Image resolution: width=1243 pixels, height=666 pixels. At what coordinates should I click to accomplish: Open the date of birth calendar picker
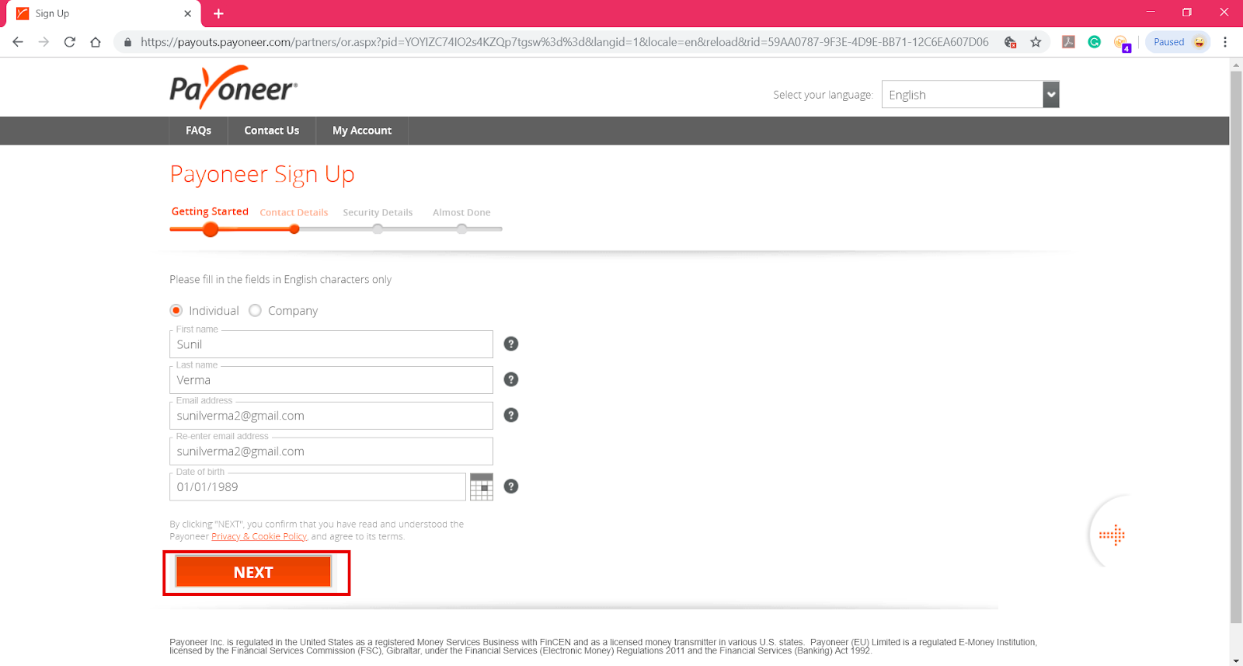482,486
